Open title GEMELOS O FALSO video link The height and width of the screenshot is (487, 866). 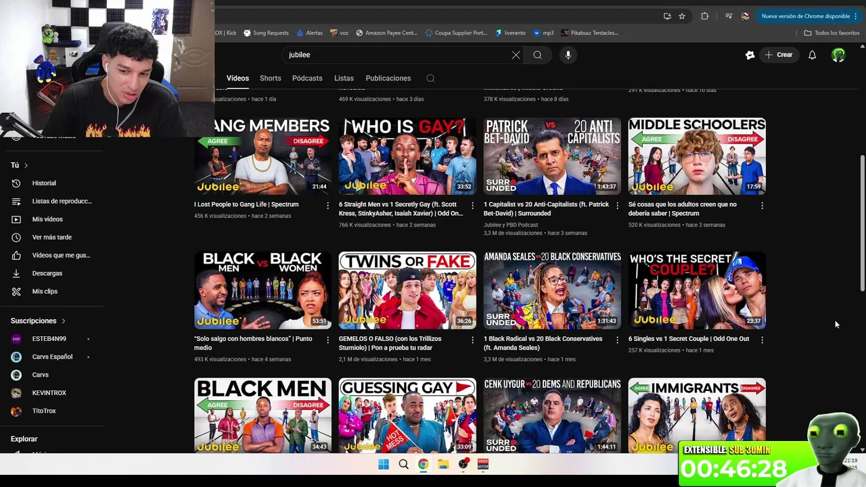coord(390,343)
